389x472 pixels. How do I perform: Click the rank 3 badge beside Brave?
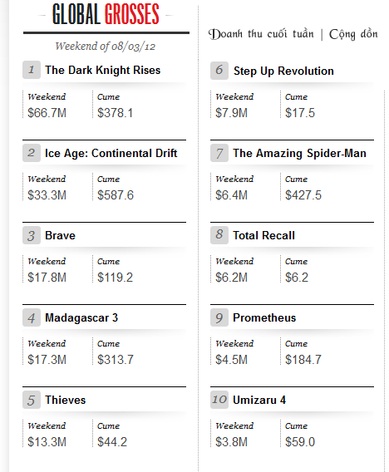[32, 235]
